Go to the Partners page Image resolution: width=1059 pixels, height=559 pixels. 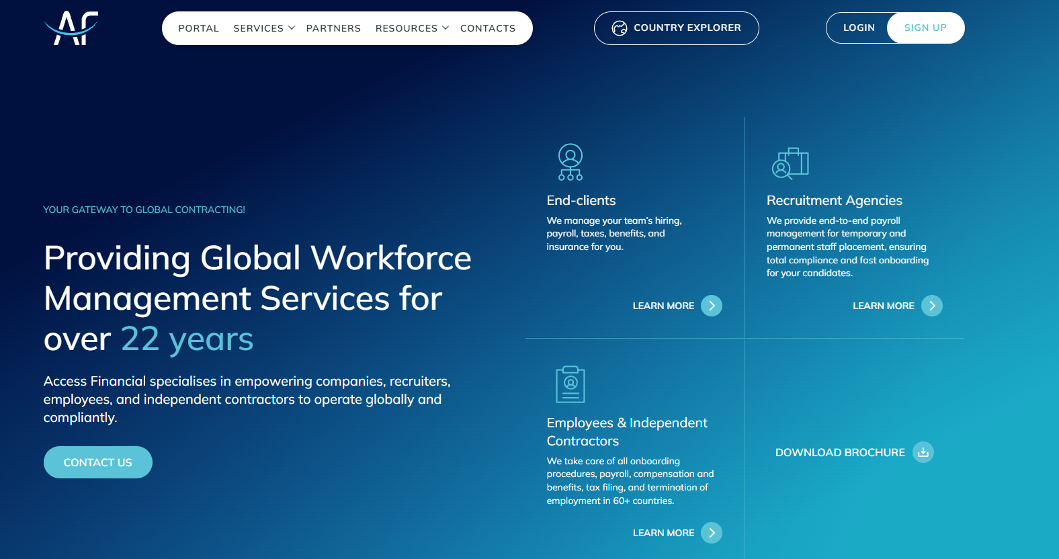[333, 28]
